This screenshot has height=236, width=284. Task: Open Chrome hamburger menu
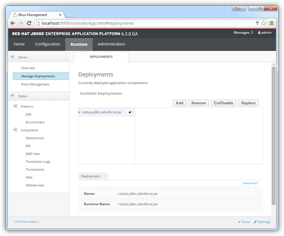[271, 23]
